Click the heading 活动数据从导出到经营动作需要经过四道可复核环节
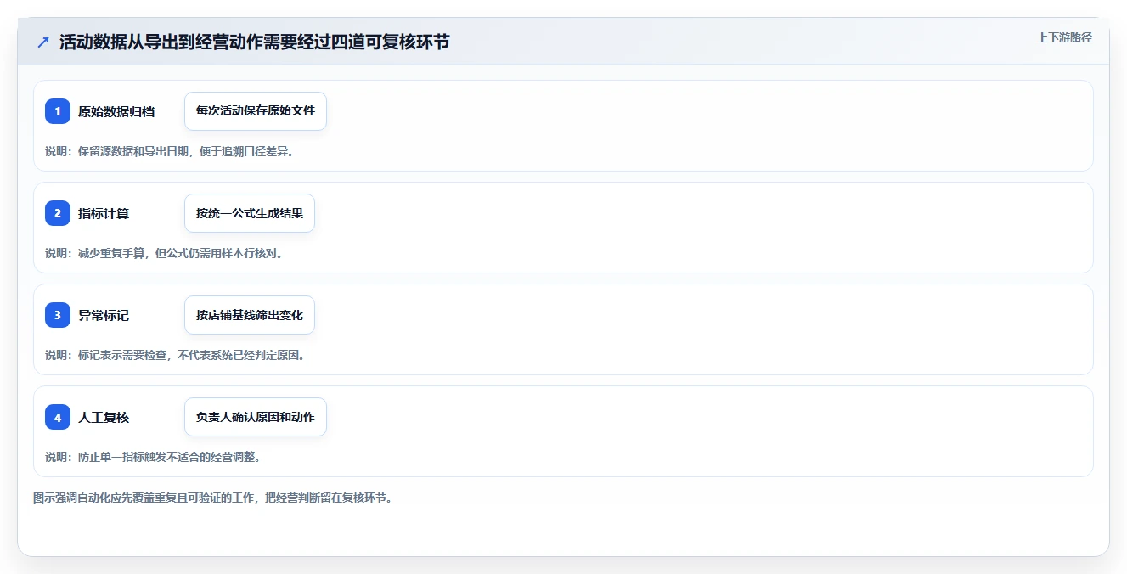Image resolution: width=1127 pixels, height=574 pixels. pyautogui.click(x=254, y=42)
